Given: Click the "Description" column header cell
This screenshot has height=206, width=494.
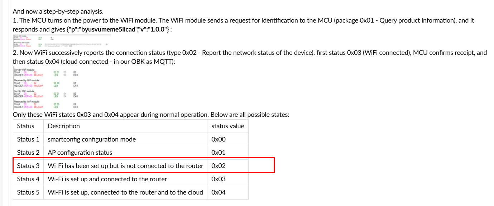Looking at the screenshot, I should pos(125,126).
